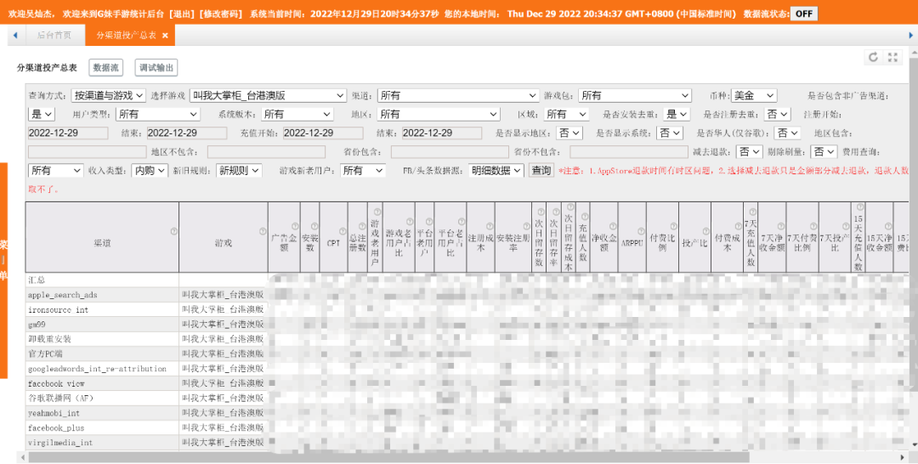
Task: Click the 调试输出 button
Action: point(156,68)
